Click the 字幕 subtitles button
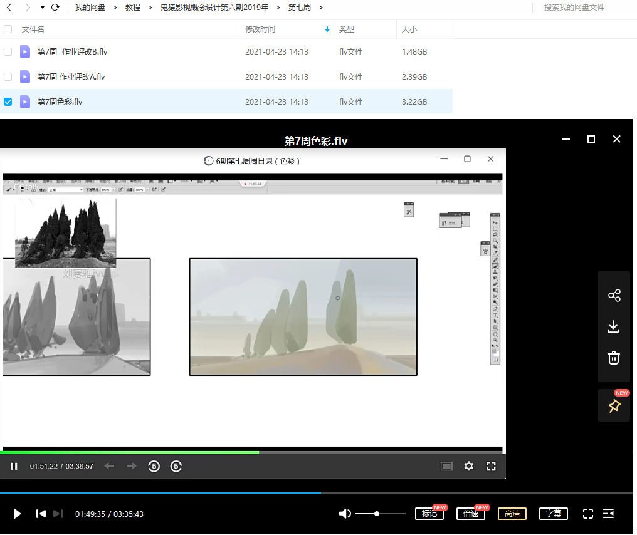Image resolution: width=637 pixels, height=535 pixels. point(554,514)
